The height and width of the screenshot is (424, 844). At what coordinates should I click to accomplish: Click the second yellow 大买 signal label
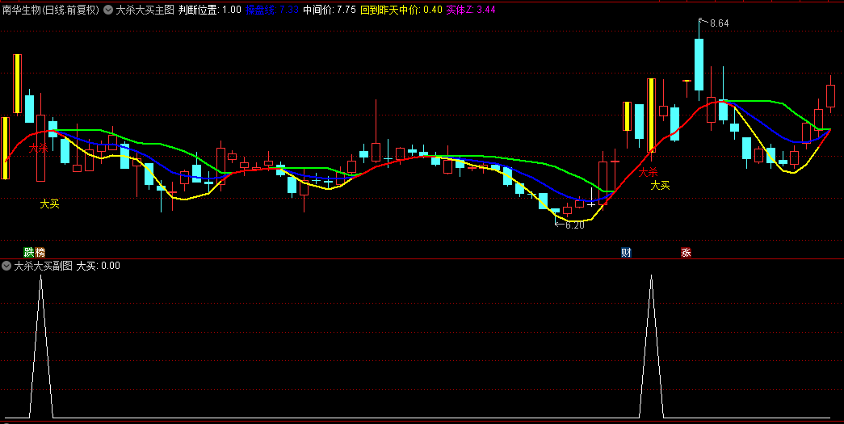(x=661, y=186)
